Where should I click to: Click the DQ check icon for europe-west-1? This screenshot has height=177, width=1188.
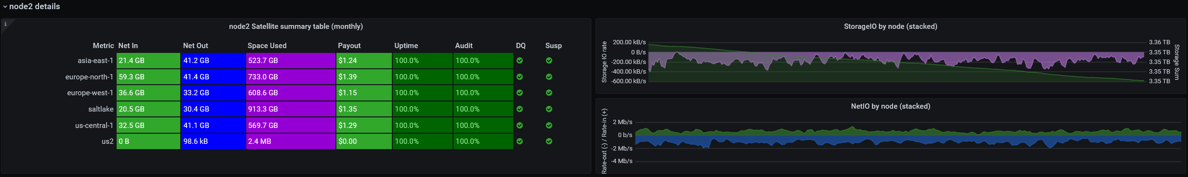click(520, 93)
